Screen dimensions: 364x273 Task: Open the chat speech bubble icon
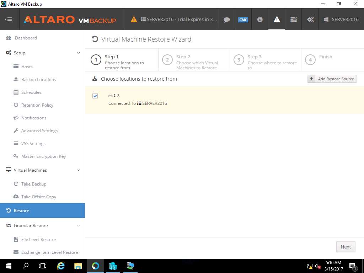pyautogui.click(x=226, y=20)
